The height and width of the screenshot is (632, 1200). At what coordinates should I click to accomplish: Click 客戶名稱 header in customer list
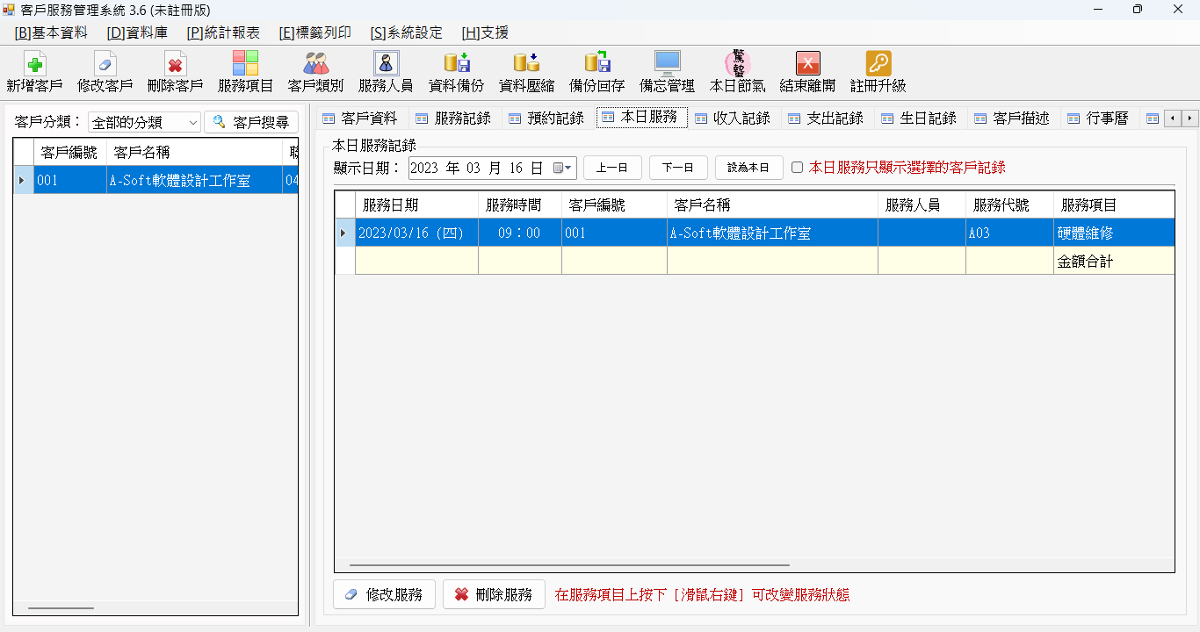coord(194,151)
